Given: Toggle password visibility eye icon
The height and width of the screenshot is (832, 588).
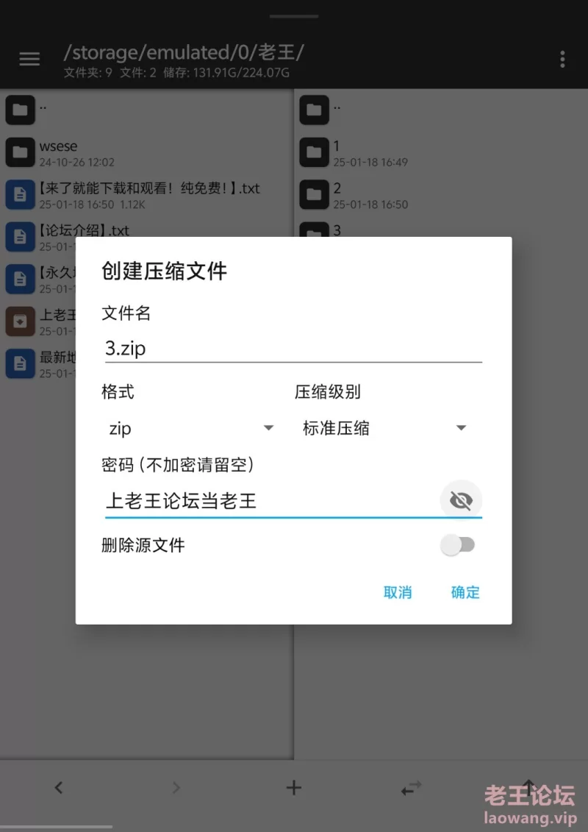Looking at the screenshot, I should [x=461, y=499].
